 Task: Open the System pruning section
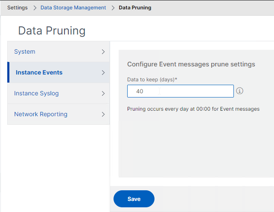click(58, 52)
